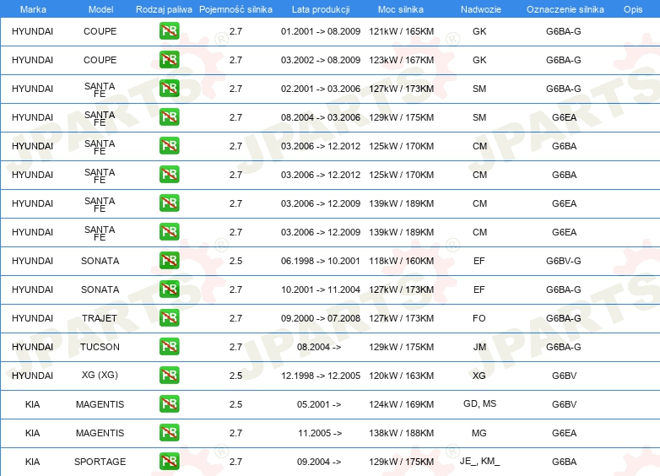Click body code MG

tap(479, 433)
